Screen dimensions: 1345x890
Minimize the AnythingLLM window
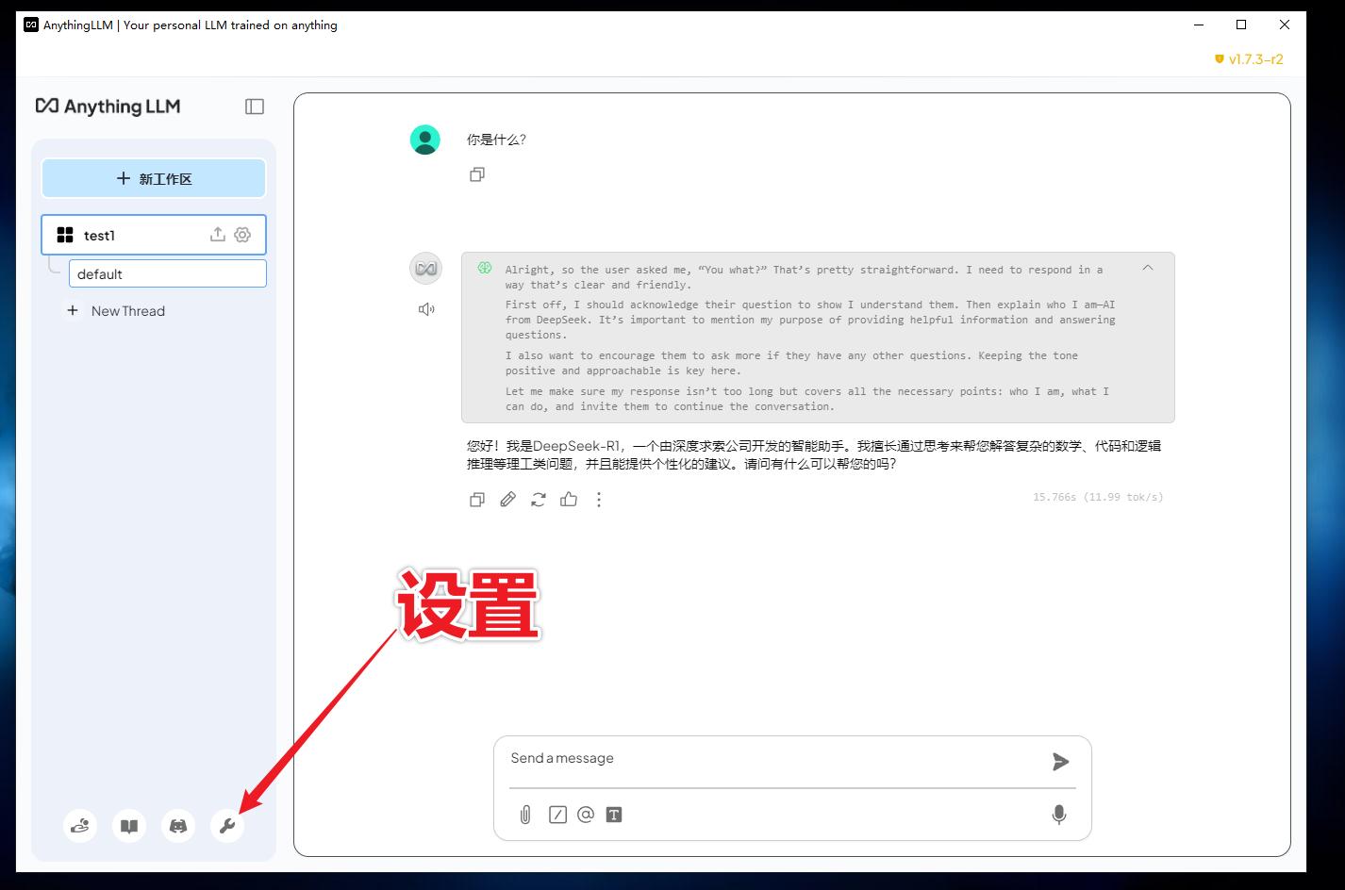(1199, 25)
